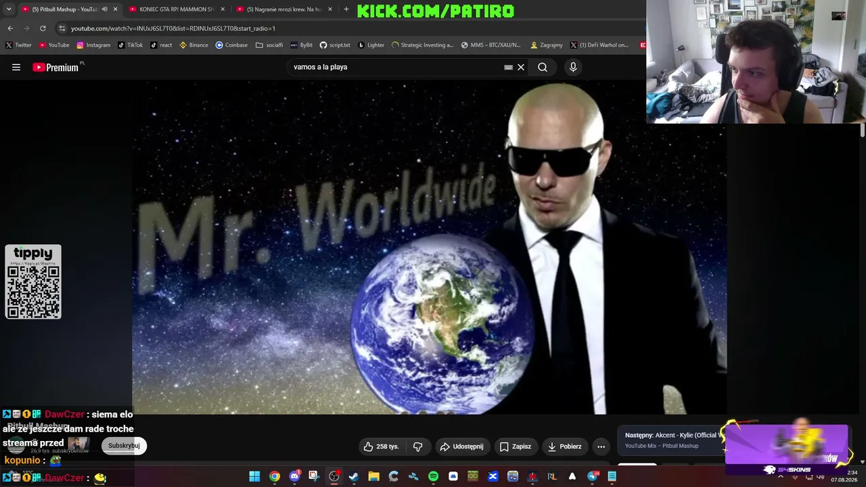Open File Explorer from the taskbar
The width and height of the screenshot is (866, 487).
[x=373, y=476]
